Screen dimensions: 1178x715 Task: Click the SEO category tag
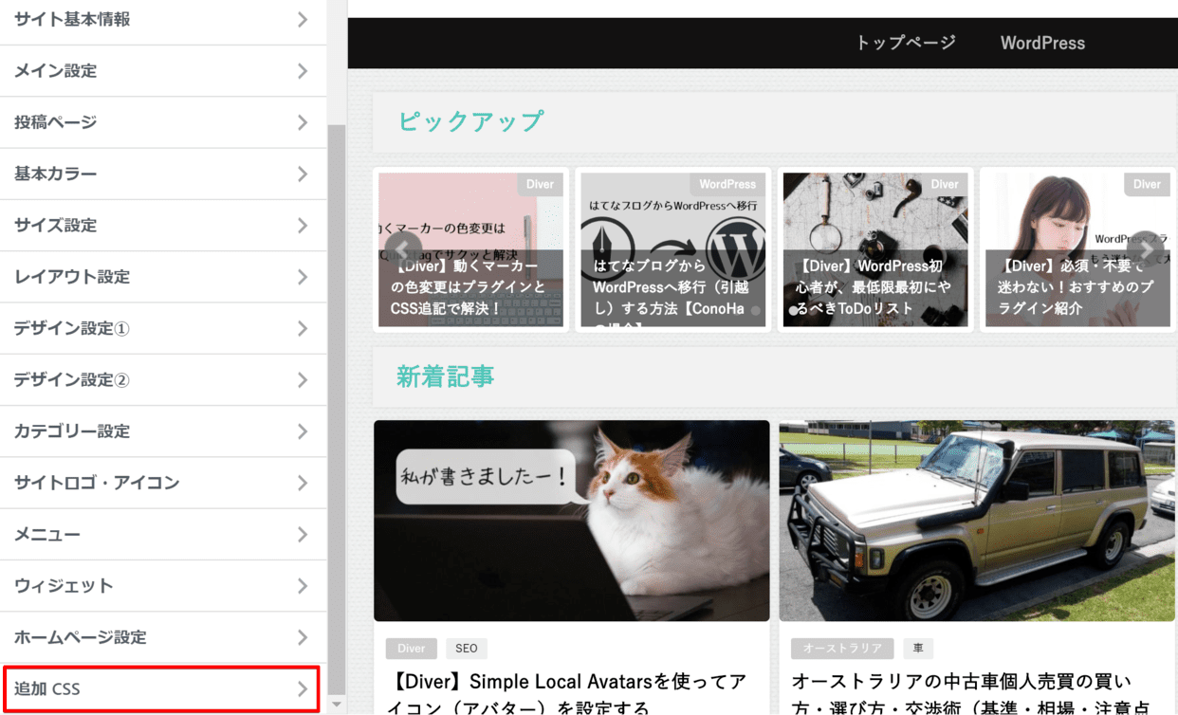coord(466,649)
